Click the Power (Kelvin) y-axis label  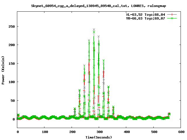pos(3,70)
